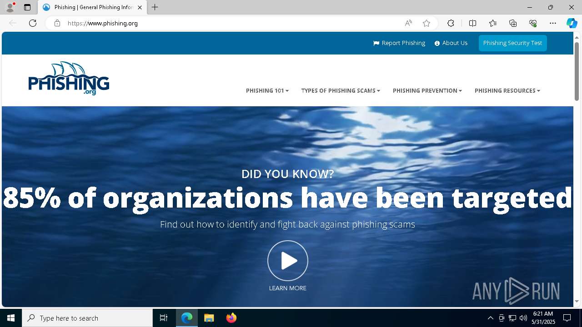This screenshot has width=582, height=327.
Task: Click the LEARN MORE text
Action: point(288,288)
